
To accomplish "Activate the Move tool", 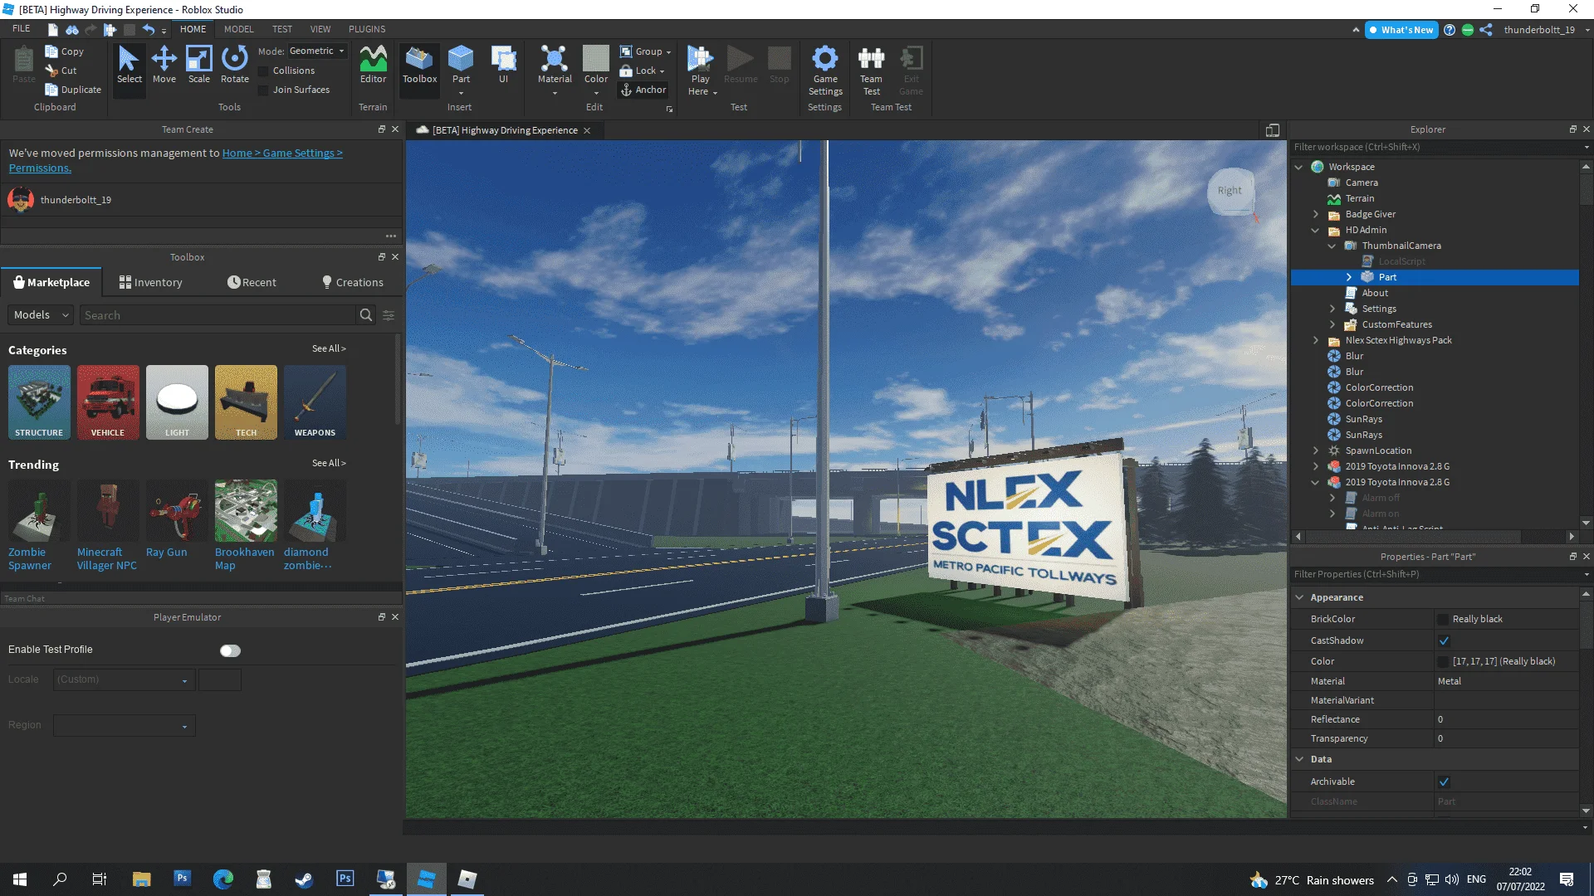I will [x=164, y=65].
